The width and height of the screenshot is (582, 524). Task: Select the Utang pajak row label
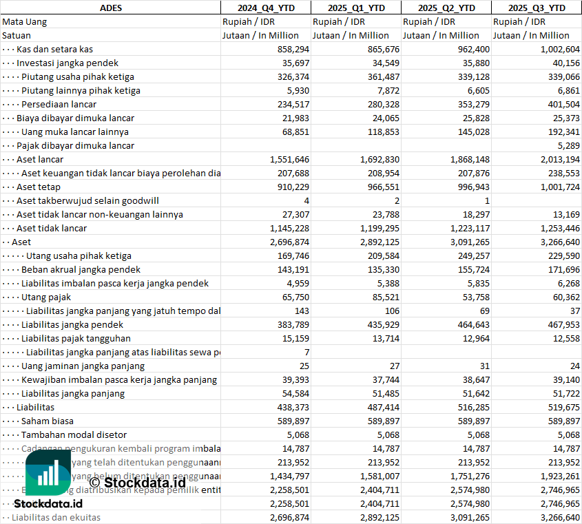coord(46,296)
